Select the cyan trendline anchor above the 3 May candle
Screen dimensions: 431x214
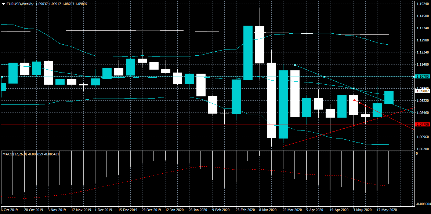click(354, 88)
